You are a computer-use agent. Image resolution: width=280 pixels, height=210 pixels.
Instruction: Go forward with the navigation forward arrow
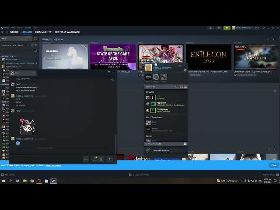pyautogui.click(x=7, y=32)
